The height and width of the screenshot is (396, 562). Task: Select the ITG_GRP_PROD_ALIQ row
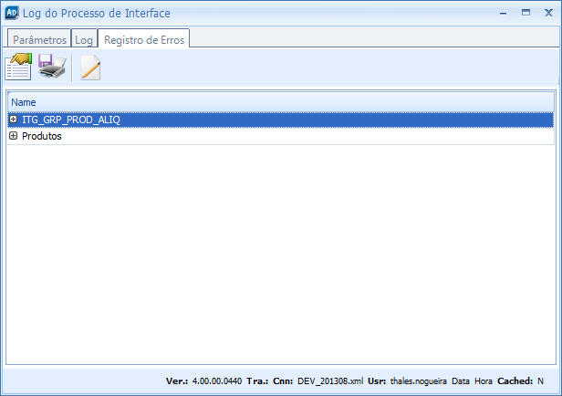281,120
